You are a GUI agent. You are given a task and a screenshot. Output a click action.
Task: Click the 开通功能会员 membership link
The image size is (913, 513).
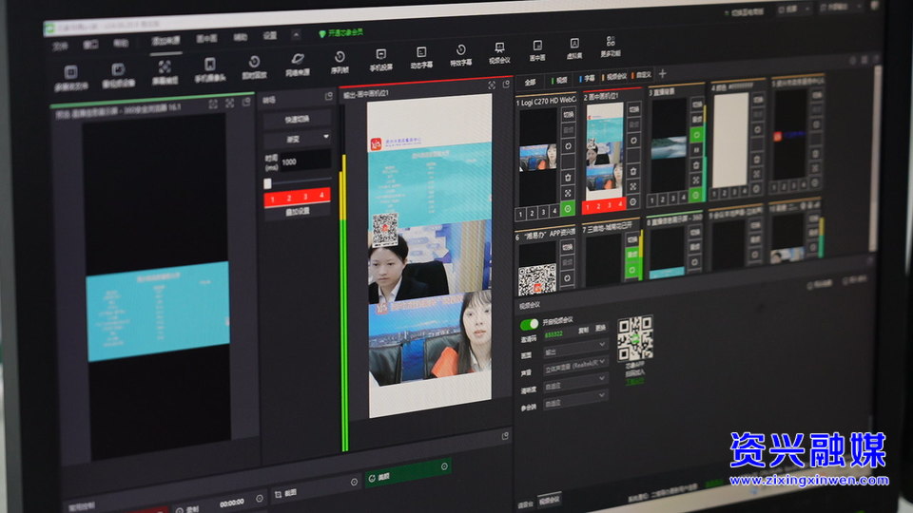pos(341,32)
